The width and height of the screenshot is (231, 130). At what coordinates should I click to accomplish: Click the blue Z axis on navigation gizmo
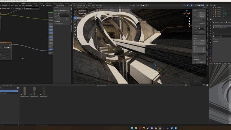[x=187, y=10]
